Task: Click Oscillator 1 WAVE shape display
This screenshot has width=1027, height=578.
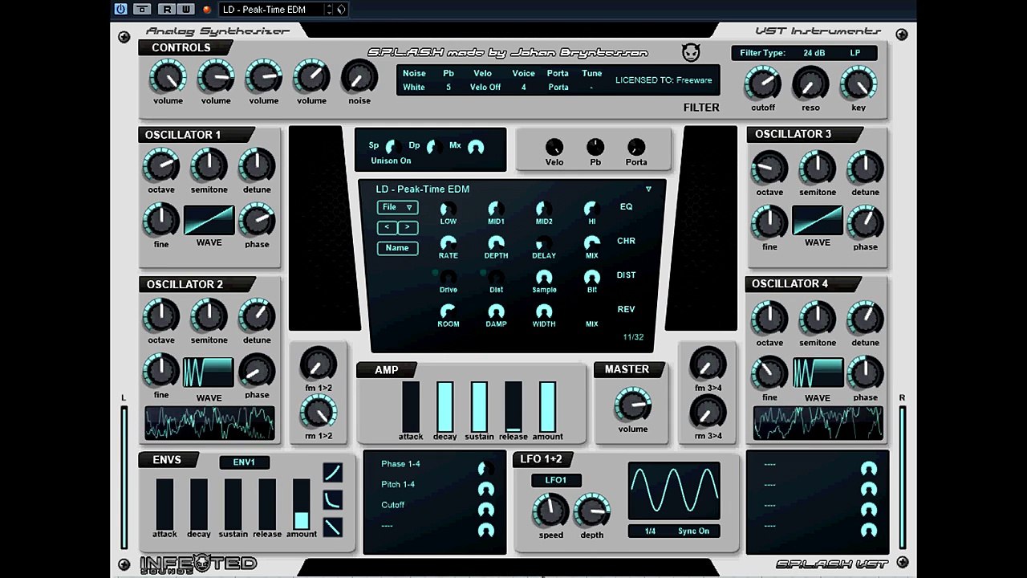Action: click(209, 220)
